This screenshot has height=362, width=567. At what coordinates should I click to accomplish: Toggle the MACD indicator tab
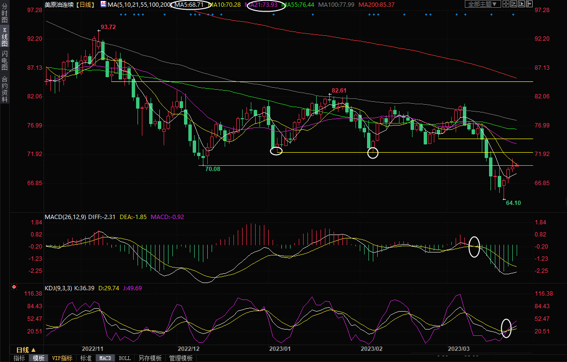click(x=106, y=358)
